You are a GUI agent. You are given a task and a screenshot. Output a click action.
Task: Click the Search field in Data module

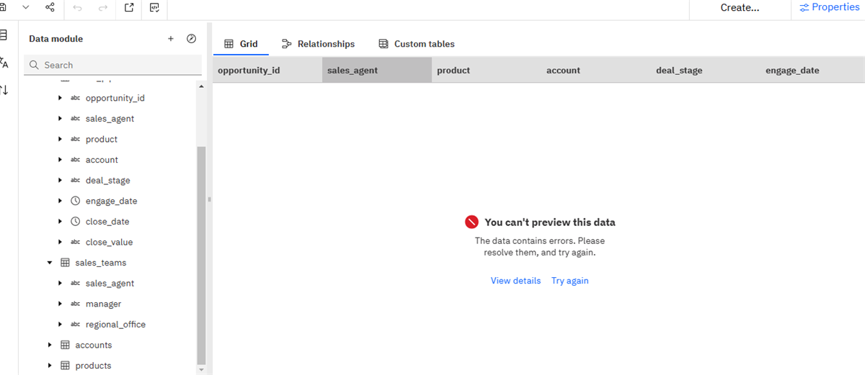pyautogui.click(x=115, y=65)
